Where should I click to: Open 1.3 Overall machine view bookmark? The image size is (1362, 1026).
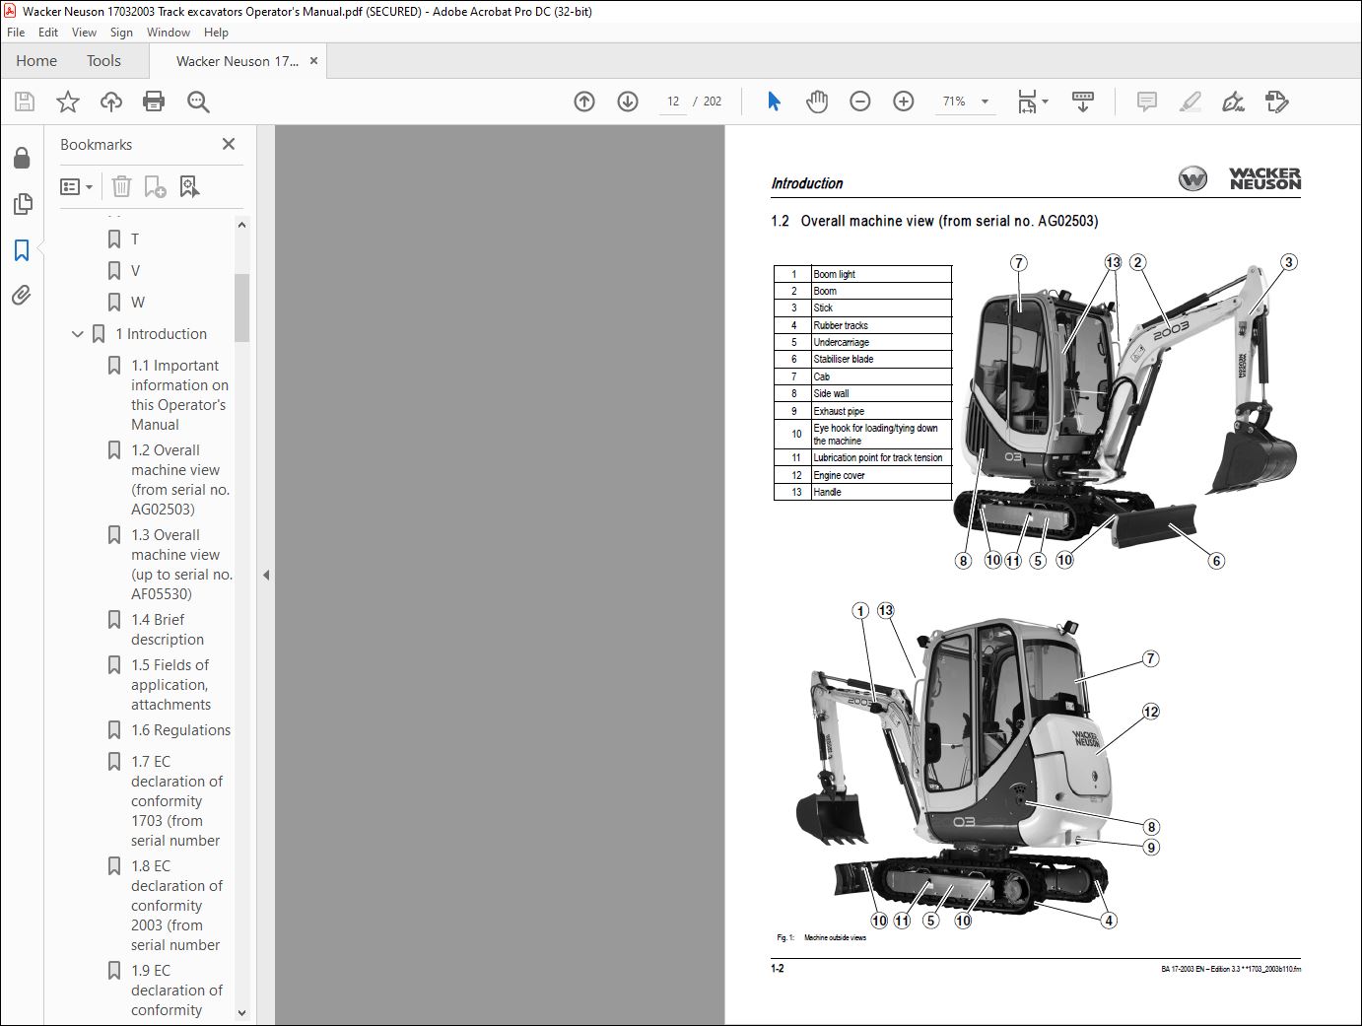tap(180, 565)
